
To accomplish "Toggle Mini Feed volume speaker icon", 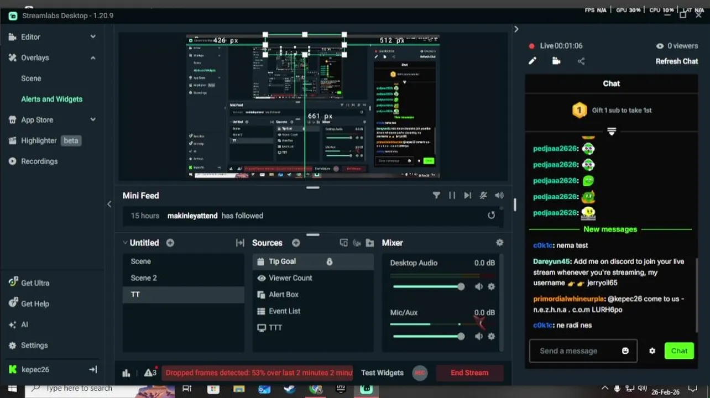I will [x=499, y=195].
